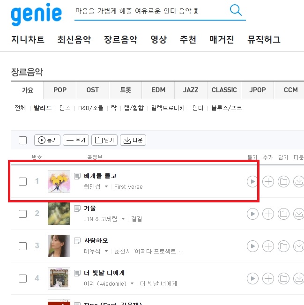Select checkbox for track number 4

(23, 278)
